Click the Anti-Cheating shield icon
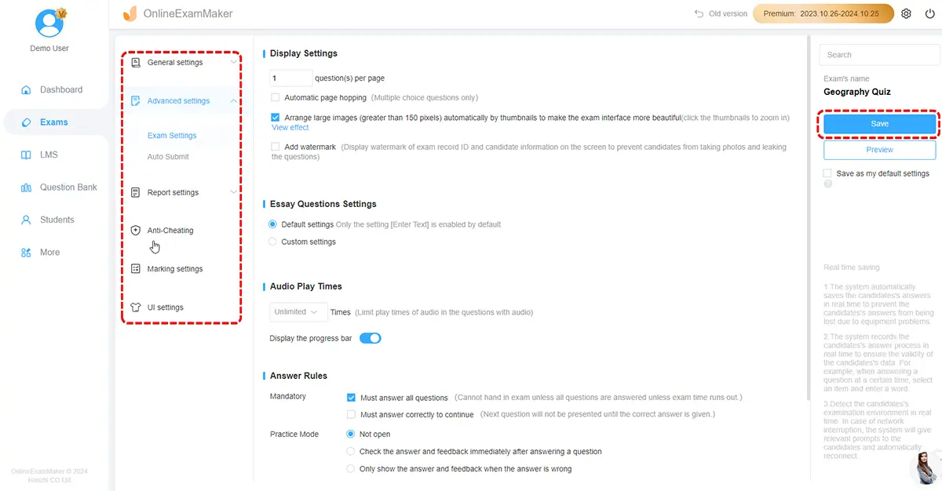The height and width of the screenshot is (491, 942). pyautogui.click(x=136, y=231)
